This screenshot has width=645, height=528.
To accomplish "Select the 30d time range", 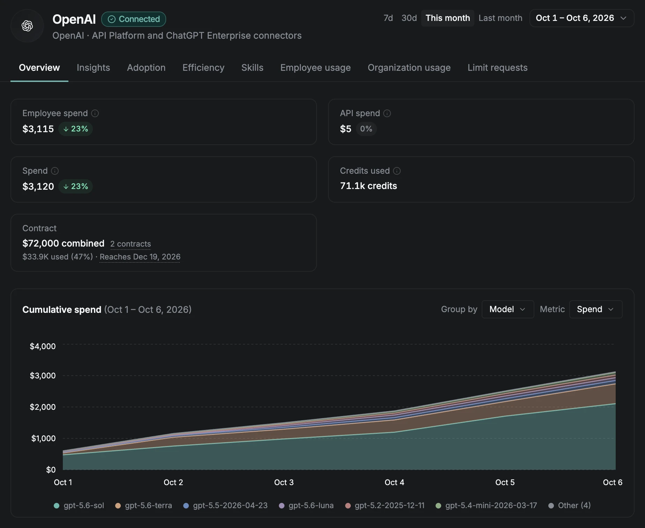I will tap(409, 18).
